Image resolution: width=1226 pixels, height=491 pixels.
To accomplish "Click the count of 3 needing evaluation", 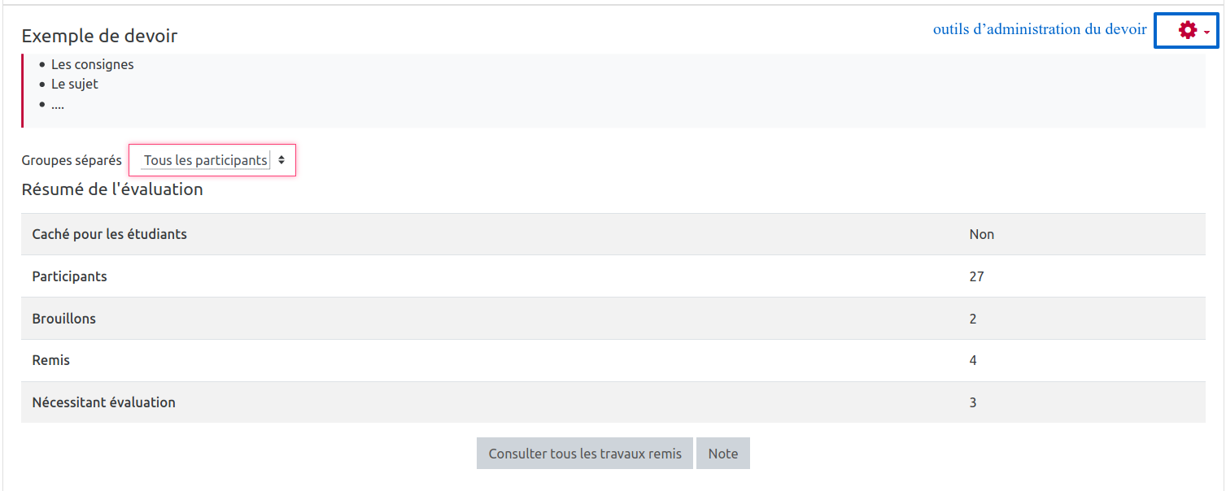I will 973,402.
